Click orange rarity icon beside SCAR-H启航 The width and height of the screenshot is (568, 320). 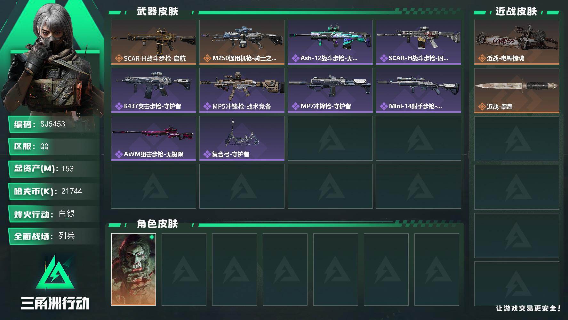pyautogui.click(x=119, y=59)
